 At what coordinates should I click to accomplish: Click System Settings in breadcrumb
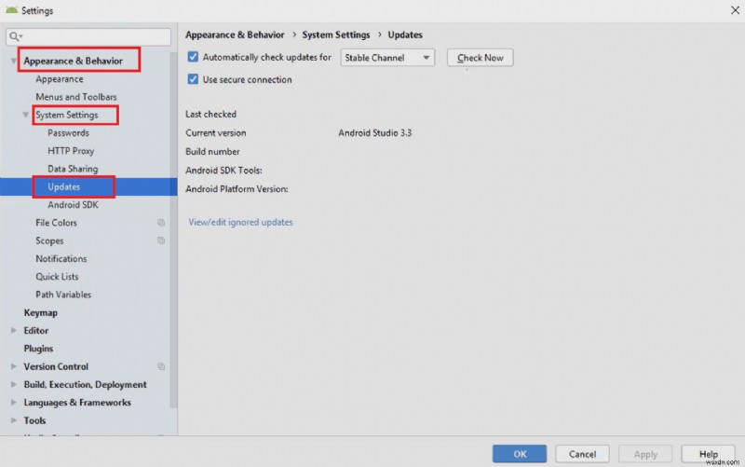(336, 34)
